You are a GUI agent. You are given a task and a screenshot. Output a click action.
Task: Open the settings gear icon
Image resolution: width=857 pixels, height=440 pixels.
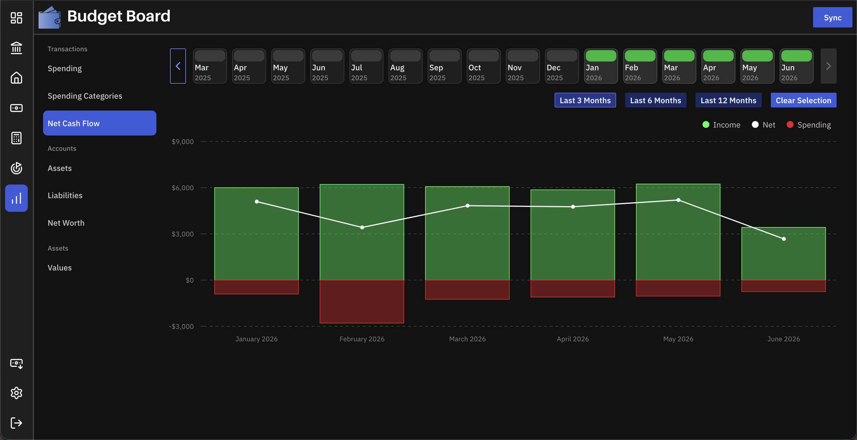pos(17,393)
